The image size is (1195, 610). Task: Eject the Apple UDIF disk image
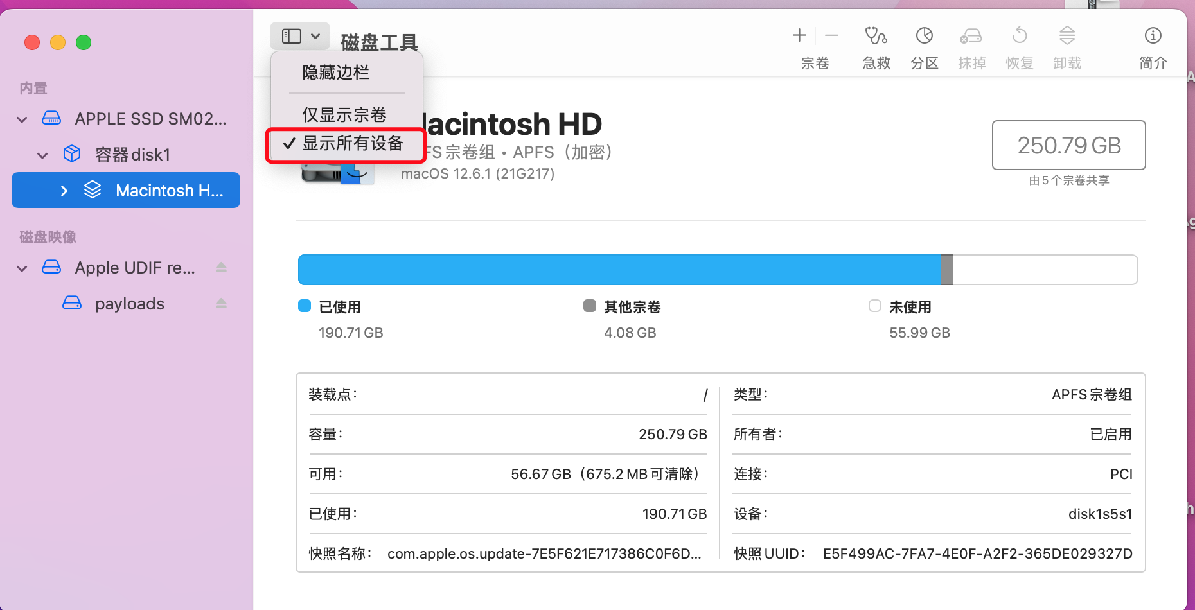coord(221,268)
